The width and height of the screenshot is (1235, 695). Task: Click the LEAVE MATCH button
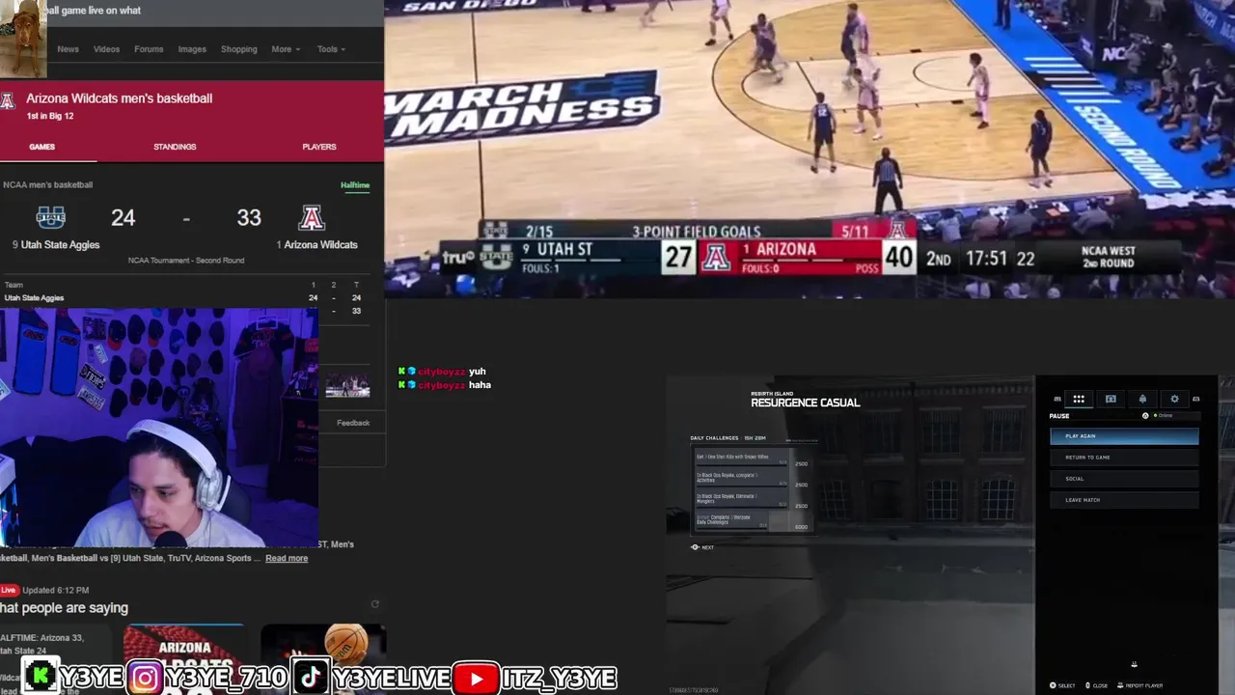point(1124,500)
